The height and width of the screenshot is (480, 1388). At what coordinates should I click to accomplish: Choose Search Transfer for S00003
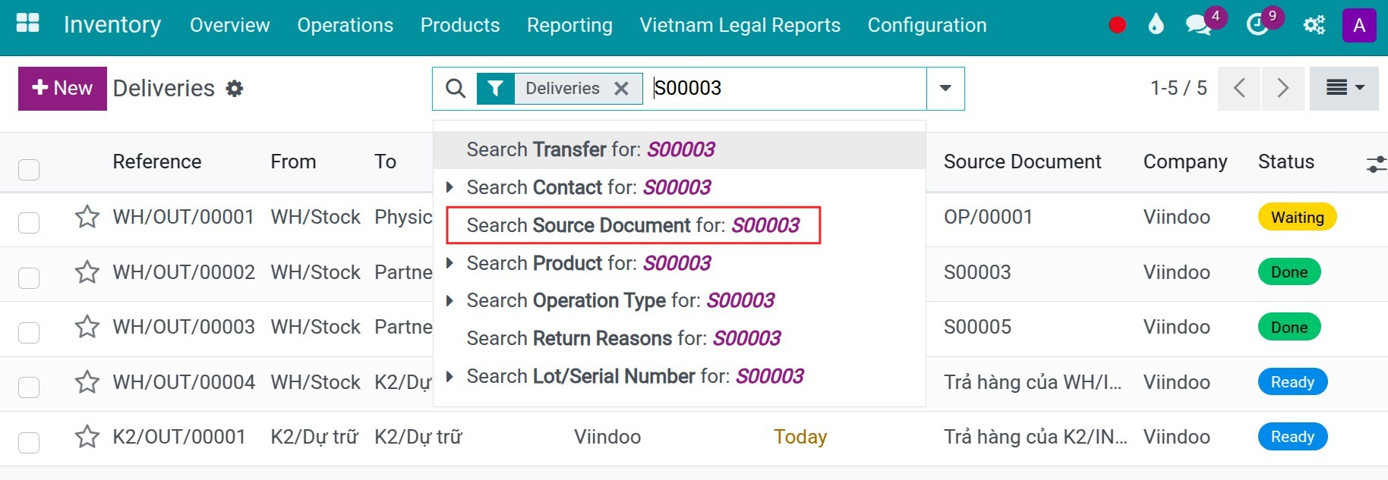pyautogui.click(x=680, y=149)
